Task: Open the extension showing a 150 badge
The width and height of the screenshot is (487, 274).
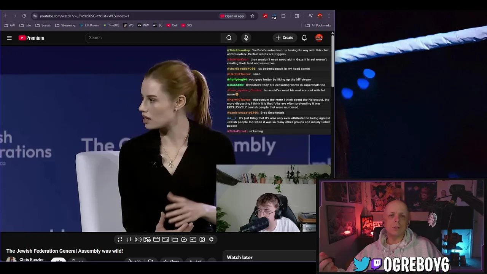Action: click(274, 16)
